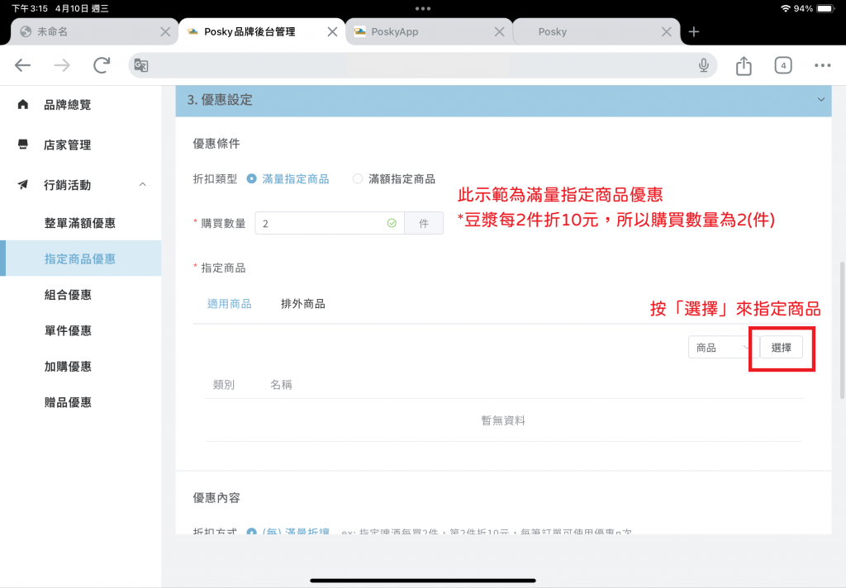
Task: Close the 未命名 tab
Action: 165,32
